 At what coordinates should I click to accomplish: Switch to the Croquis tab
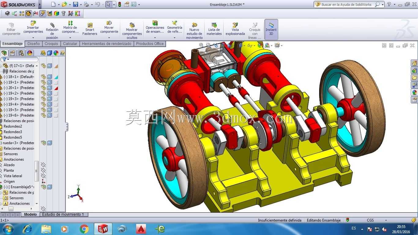pos(51,44)
